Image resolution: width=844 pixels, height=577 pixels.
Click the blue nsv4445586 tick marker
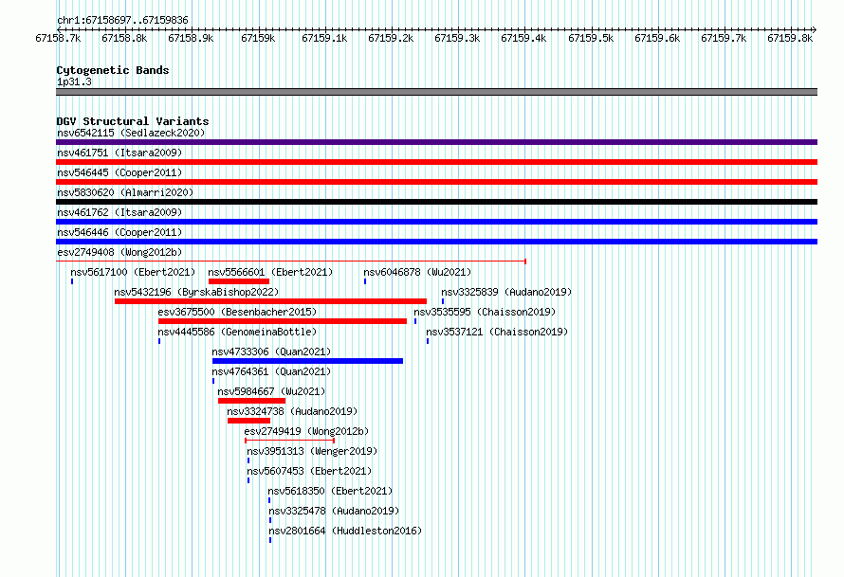159,341
